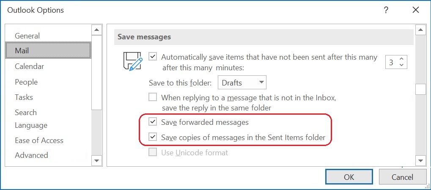Select the Calendar category
This screenshot has height=190, width=431.
[x=29, y=66]
